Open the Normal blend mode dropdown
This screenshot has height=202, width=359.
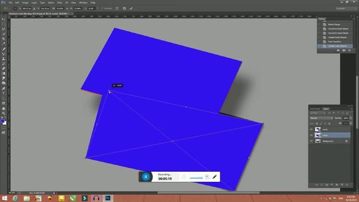321,118
